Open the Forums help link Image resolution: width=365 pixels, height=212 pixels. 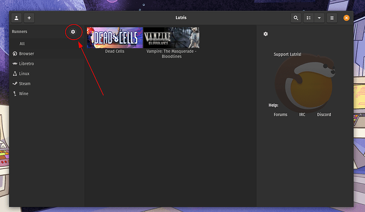(x=280, y=114)
